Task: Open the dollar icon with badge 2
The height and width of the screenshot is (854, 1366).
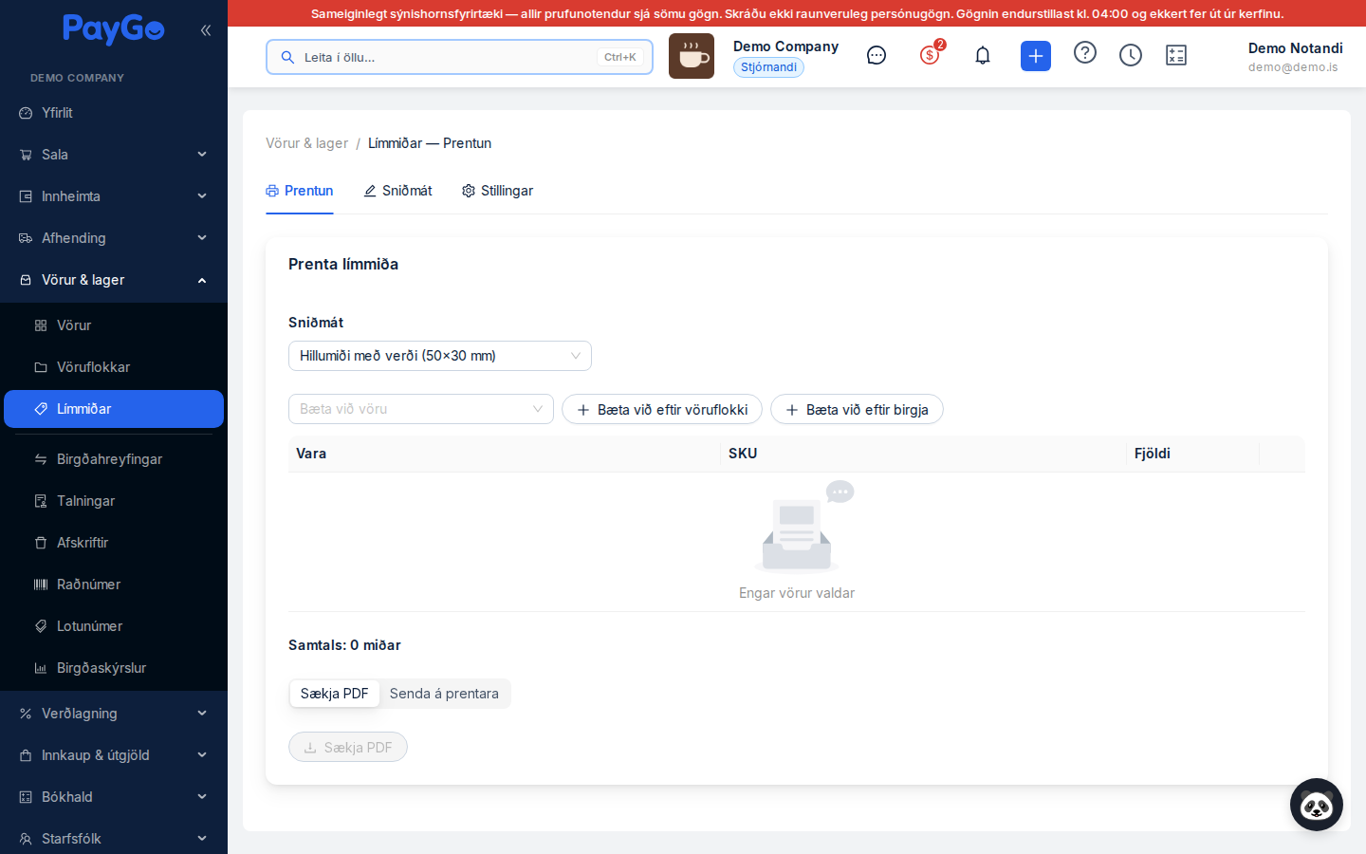Action: (x=931, y=55)
